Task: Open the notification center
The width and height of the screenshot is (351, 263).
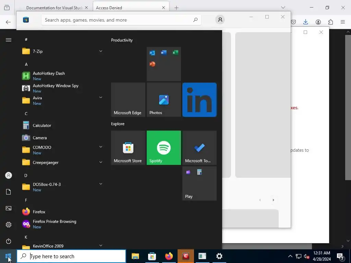Action: [340, 256]
